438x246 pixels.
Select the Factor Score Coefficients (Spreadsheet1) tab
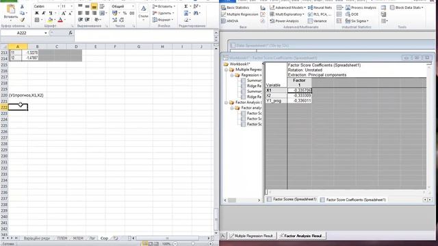(353, 200)
